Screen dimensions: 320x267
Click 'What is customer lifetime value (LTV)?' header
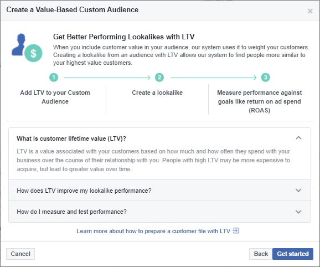[71, 138]
